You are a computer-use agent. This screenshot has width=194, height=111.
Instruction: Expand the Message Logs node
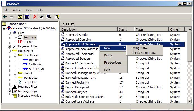click(x=9, y=91)
